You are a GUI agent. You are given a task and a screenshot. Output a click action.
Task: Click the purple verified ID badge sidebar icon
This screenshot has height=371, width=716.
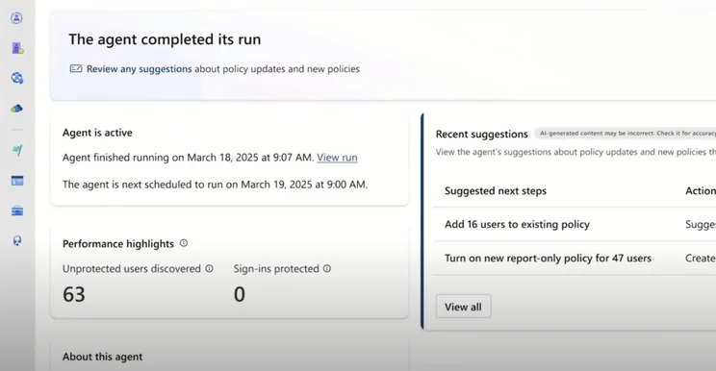click(17, 48)
